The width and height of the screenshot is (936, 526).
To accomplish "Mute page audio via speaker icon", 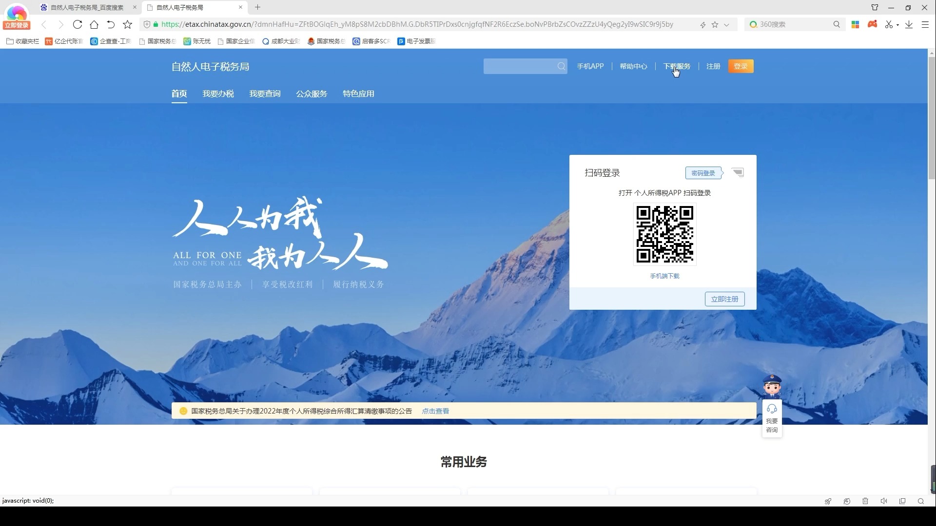I will click(x=884, y=501).
